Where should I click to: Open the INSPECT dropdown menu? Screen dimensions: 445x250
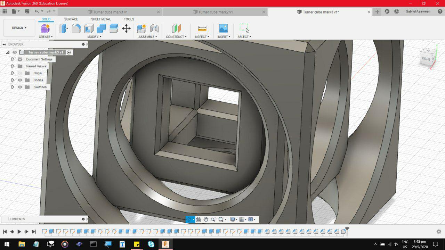click(x=202, y=37)
